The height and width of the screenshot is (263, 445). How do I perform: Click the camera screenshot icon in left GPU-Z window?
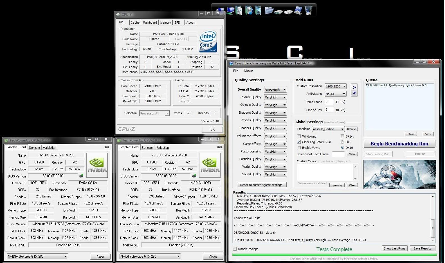(107, 147)
